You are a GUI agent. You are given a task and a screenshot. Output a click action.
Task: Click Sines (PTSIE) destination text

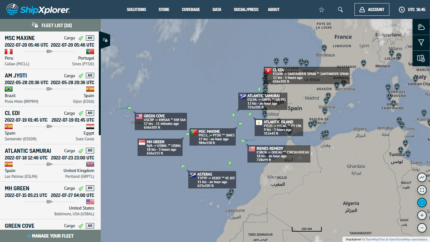(x=83, y=64)
